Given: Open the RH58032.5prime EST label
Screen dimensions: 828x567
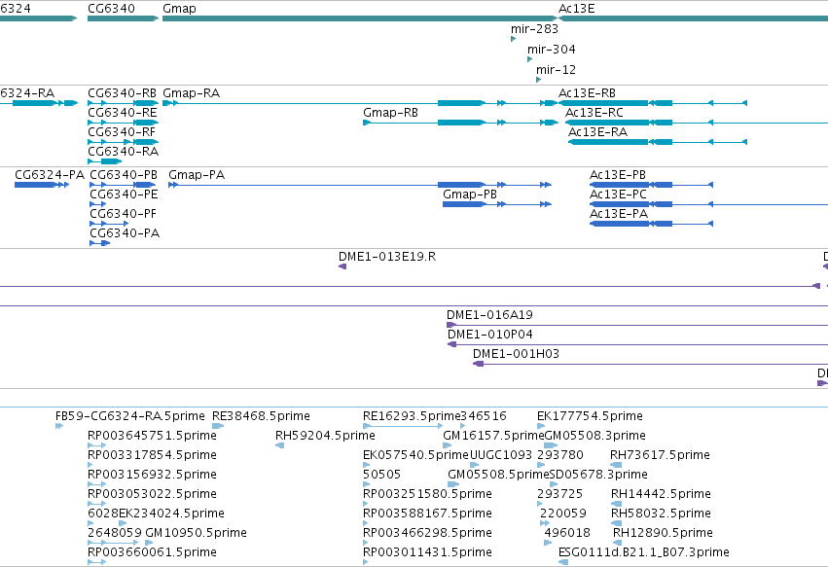Looking at the screenshot, I should point(661,514).
